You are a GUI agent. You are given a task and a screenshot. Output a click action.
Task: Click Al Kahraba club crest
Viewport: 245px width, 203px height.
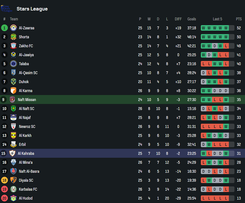(12, 153)
